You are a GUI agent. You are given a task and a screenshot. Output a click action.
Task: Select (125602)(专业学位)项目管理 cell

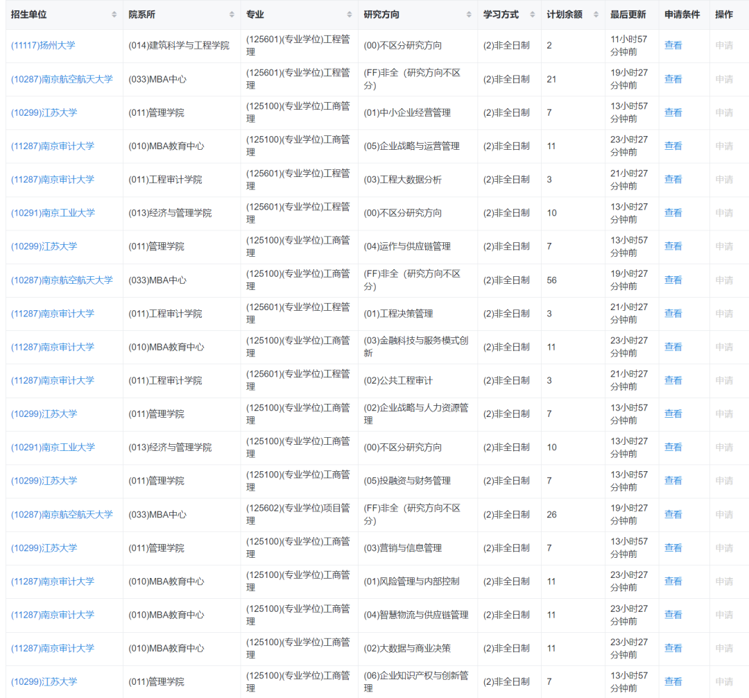(298, 515)
